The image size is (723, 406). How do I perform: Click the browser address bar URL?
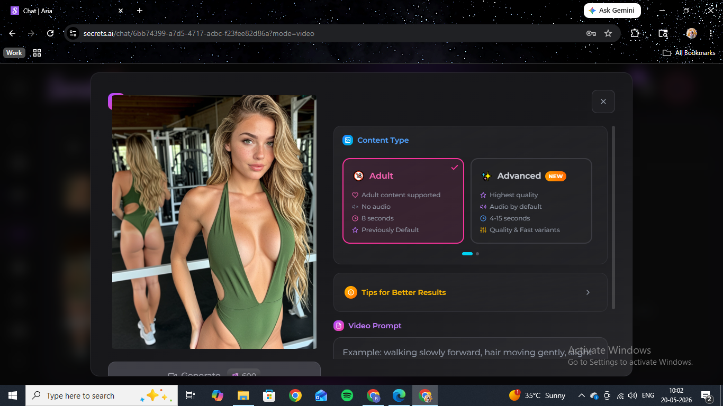click(x=199, y=33)
